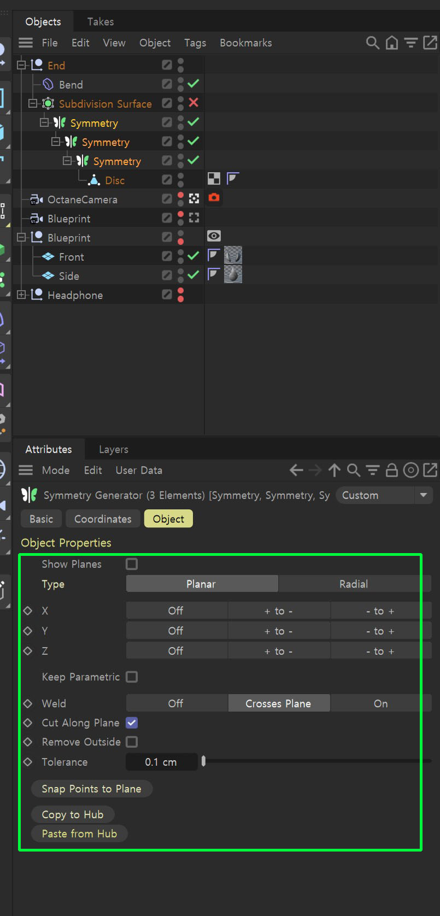Screen dimensions: 440x916
Task: Collapse the Subdivision Surface hierarchy
Action: pos(33,104)
